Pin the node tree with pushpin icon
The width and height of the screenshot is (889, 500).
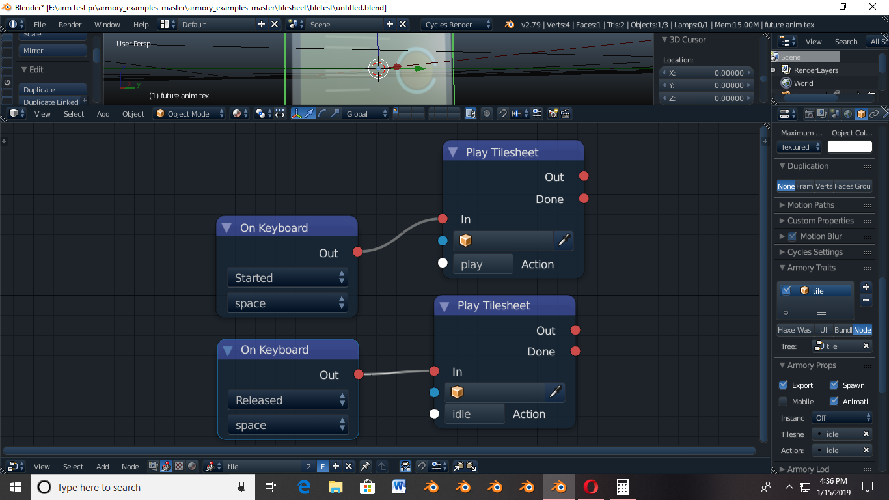point(366,466)
